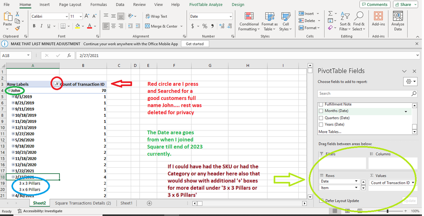Click the Analyze Data icon
This screenshot has width=424, height=216.
(397, 20)
